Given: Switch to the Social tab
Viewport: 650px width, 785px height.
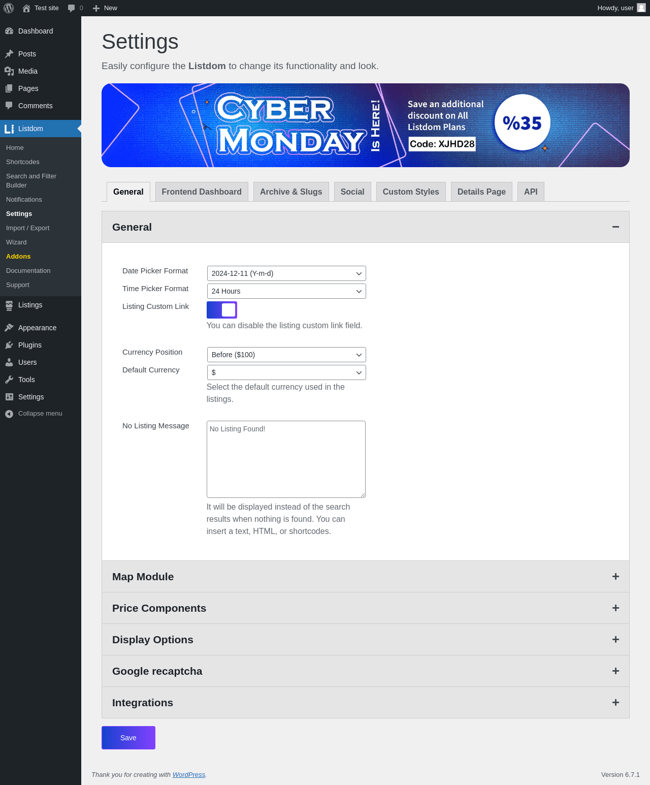Looking at the screenshot, I should click(x=352, y=192).
